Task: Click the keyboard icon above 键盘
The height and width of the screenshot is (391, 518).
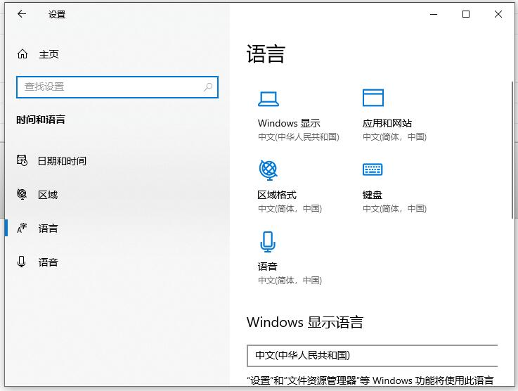Action: pos(373,169)
